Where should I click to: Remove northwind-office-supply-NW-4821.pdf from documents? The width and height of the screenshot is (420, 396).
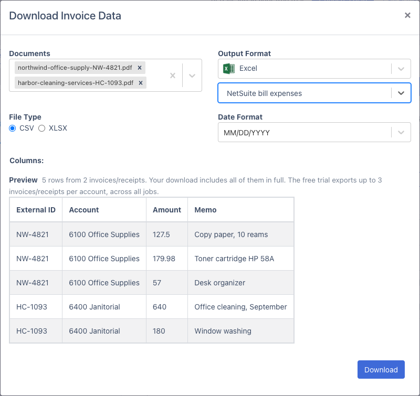tap(140, 68)
